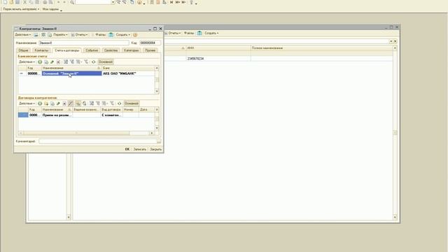Screen dimensions: 448x252
Task: Add a new contract group folder icon
Action: click(46, 104)
